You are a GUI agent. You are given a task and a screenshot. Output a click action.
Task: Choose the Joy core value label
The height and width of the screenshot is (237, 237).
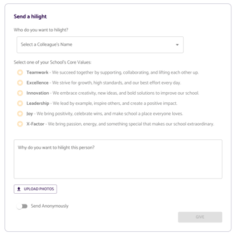(30, 114)
